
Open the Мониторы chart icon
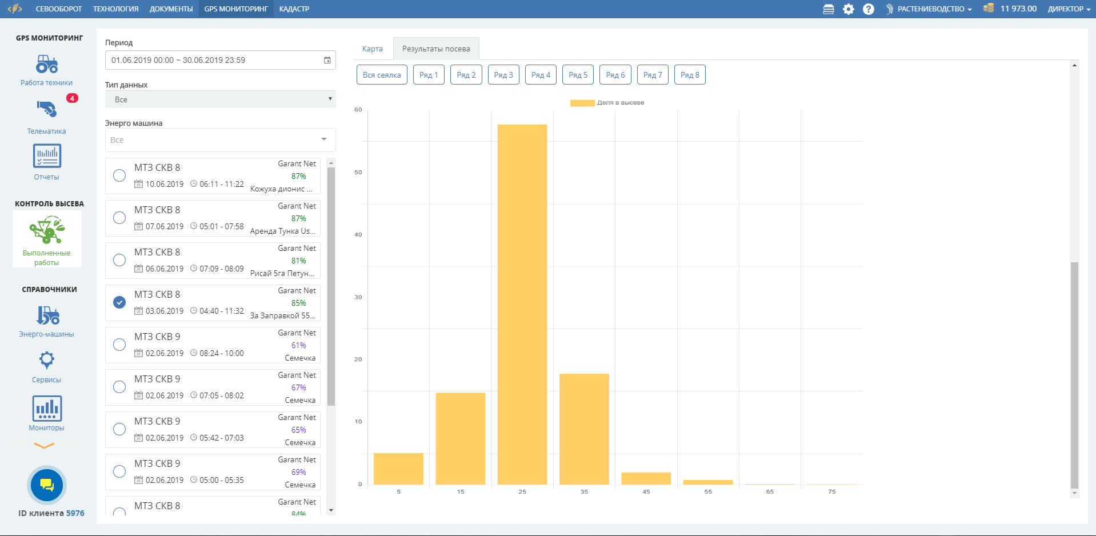(47, 409)
